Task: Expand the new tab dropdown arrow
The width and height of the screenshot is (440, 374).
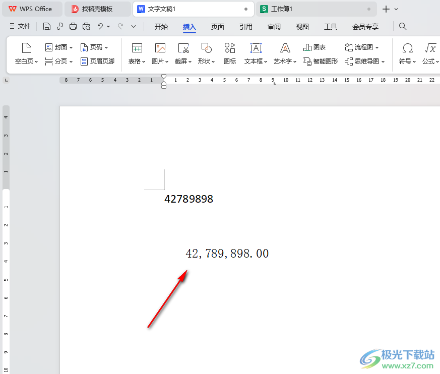Action: click(x=396, y=9)
